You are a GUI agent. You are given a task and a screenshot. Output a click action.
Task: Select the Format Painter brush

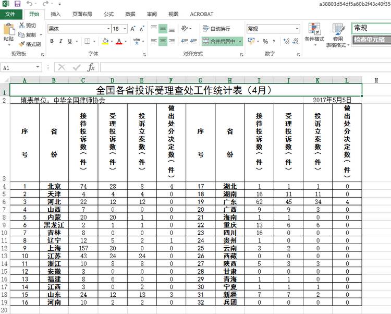pos(22,44)
